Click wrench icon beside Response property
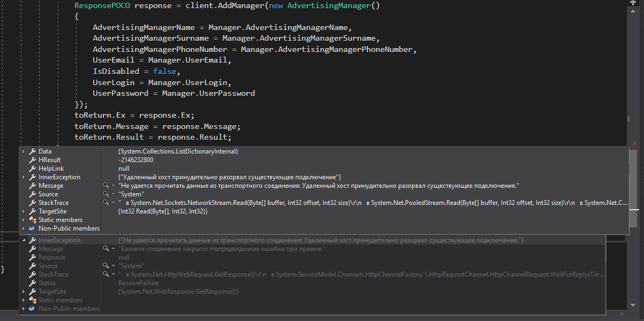The height and width of the screenshot is (321, 644). pos(32,257)
